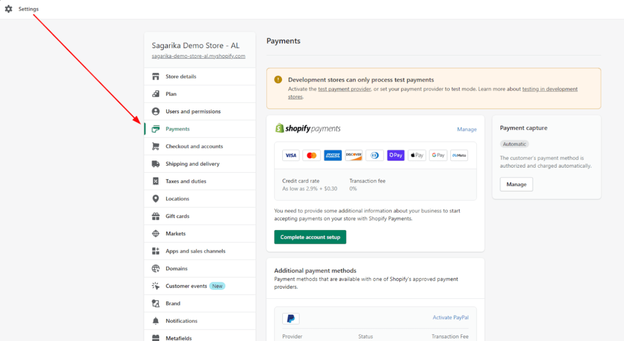This screenshot has width=624, height=341.
Task: Go to Markets settings
Action: [200, 234]
